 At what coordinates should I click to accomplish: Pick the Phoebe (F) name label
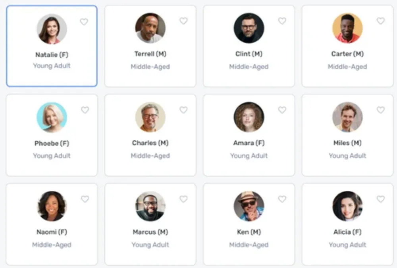click(x=52, y=144)
